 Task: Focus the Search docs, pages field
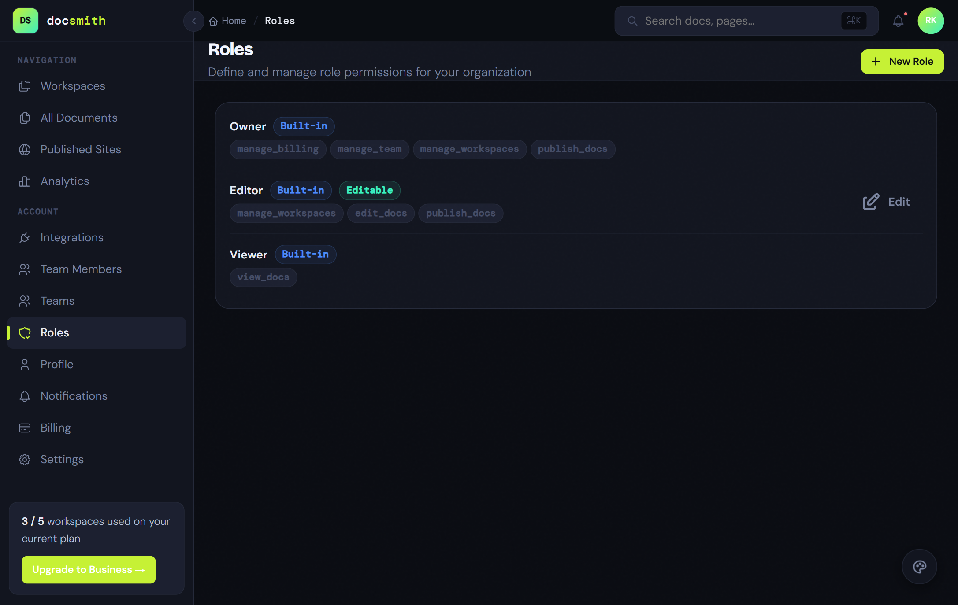click(740, 21)
